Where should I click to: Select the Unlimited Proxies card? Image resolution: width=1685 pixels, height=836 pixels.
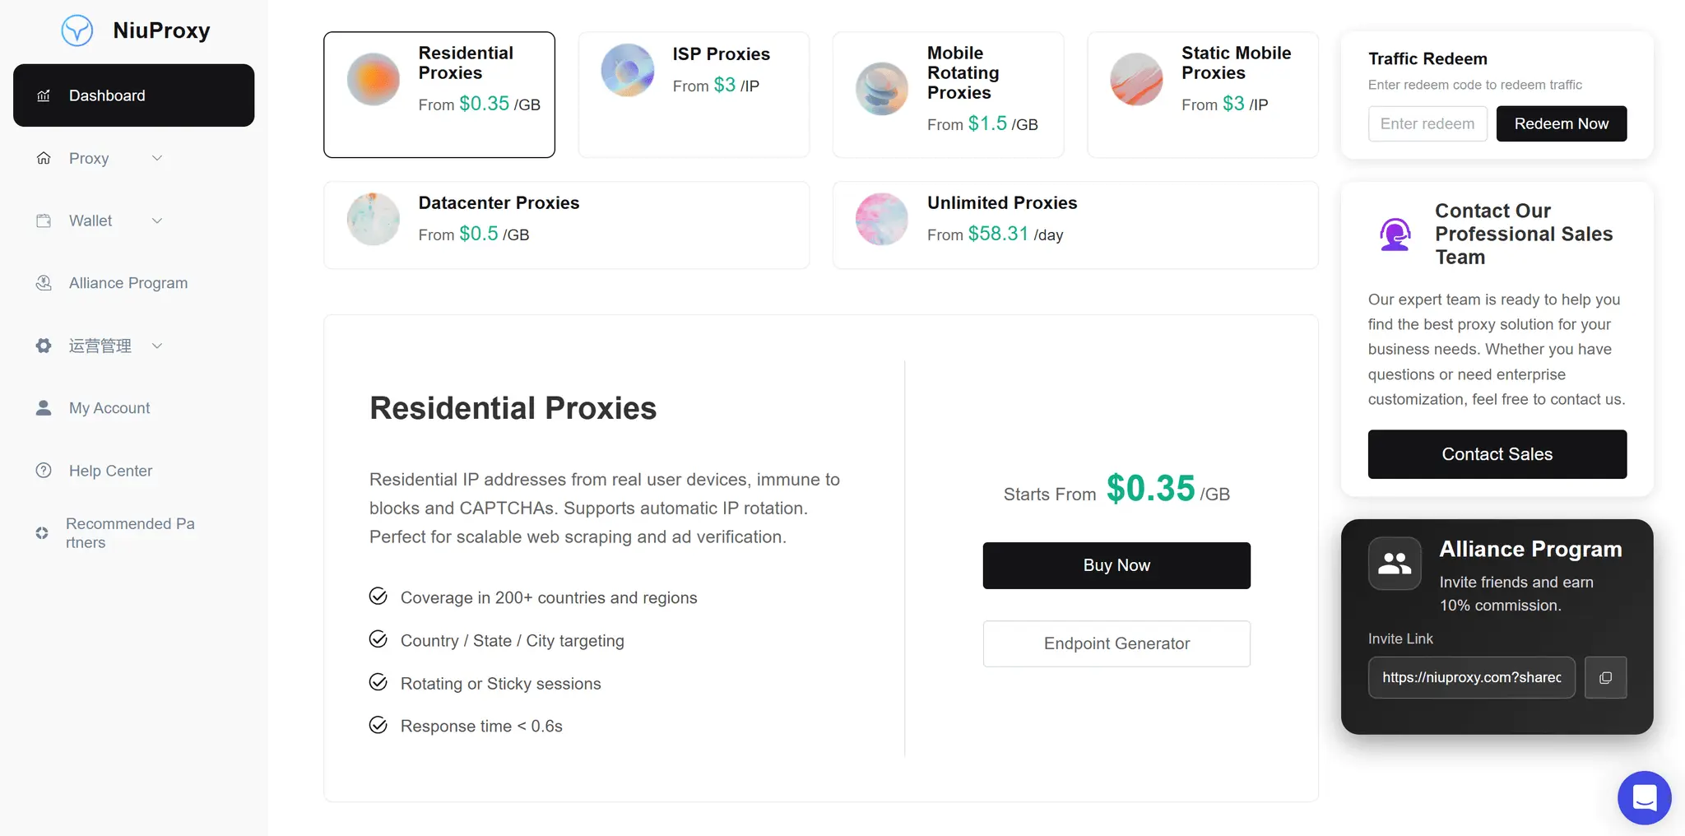[1075, 225]
